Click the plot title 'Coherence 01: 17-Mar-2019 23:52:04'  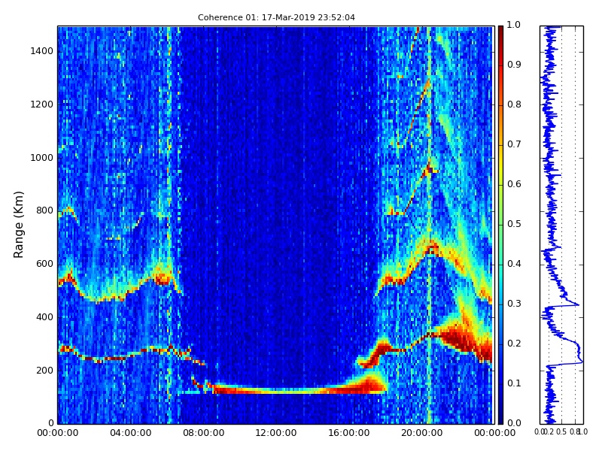click(x=276, y=17)
